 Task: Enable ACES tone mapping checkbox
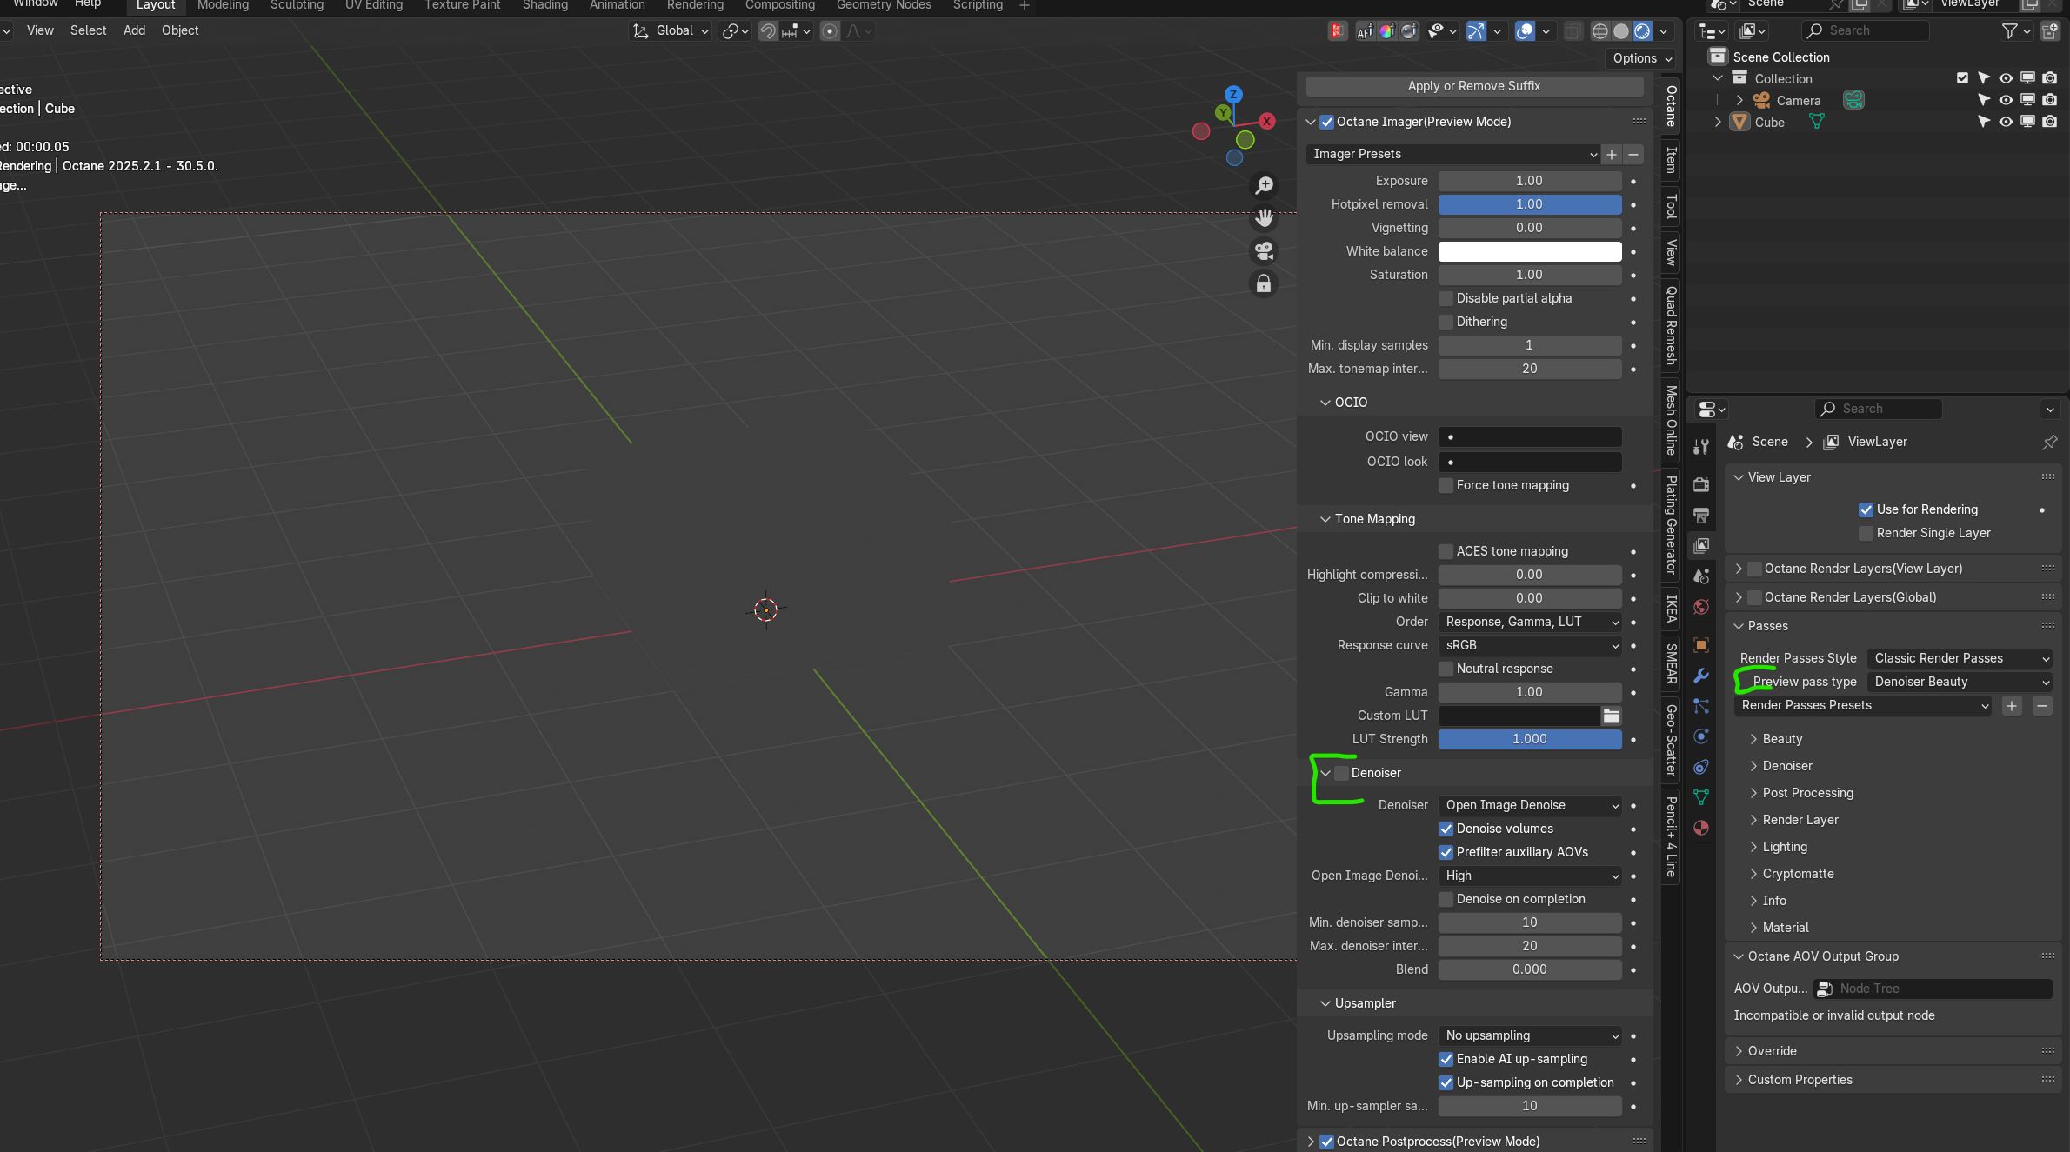[1446, 551]
